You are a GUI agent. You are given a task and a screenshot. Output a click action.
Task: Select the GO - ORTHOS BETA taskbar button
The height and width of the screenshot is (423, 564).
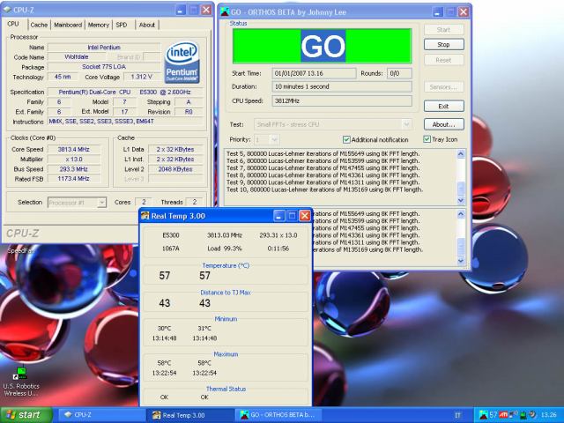click(x=278, y=415)
